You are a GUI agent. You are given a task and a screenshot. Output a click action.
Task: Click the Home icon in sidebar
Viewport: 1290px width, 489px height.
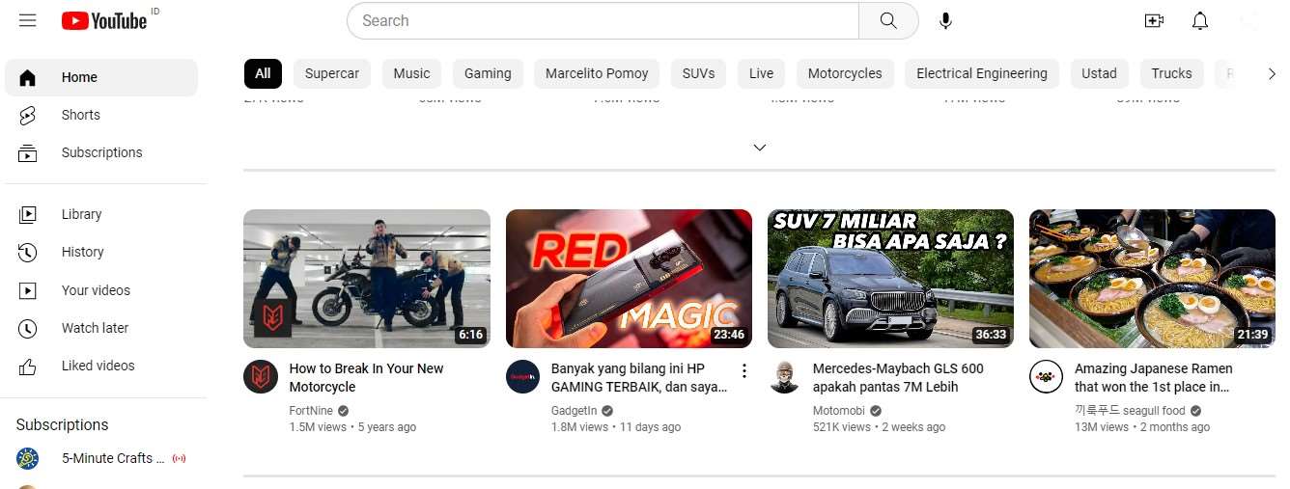tap(27, 77)
